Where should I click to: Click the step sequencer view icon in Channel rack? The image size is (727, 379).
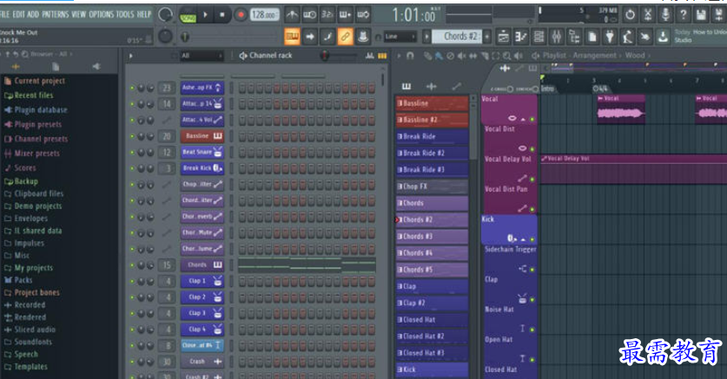point(382,56)
